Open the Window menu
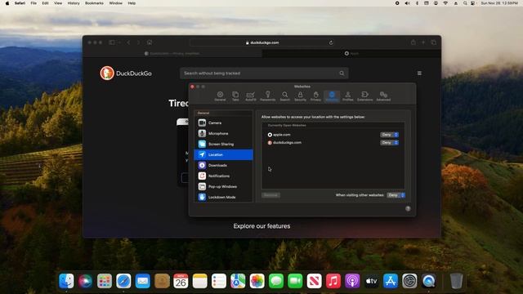523x294 pixels. (115, 3)
